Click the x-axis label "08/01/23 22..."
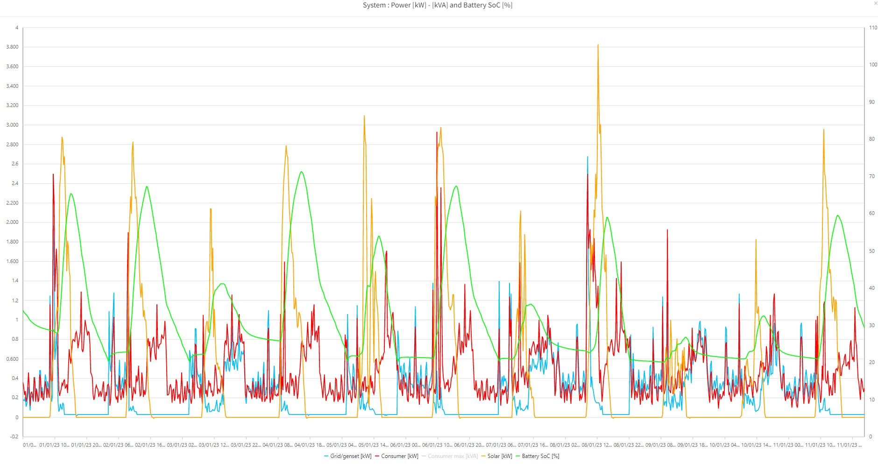This screenshot has height=465, width=878. coord(629,445)
